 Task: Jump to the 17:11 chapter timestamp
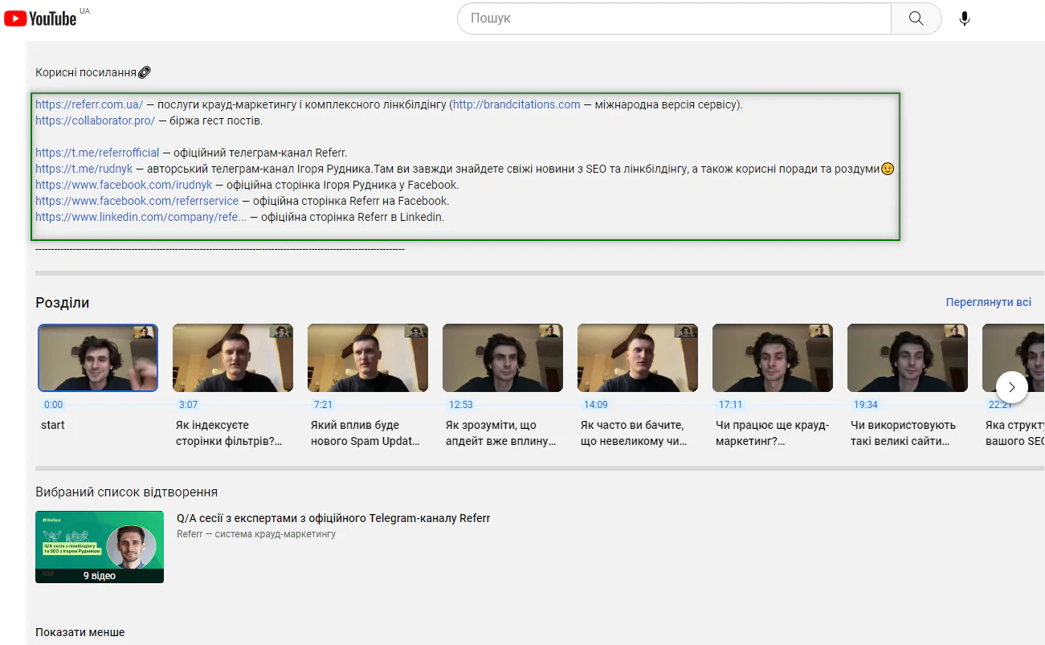point(730,405)
